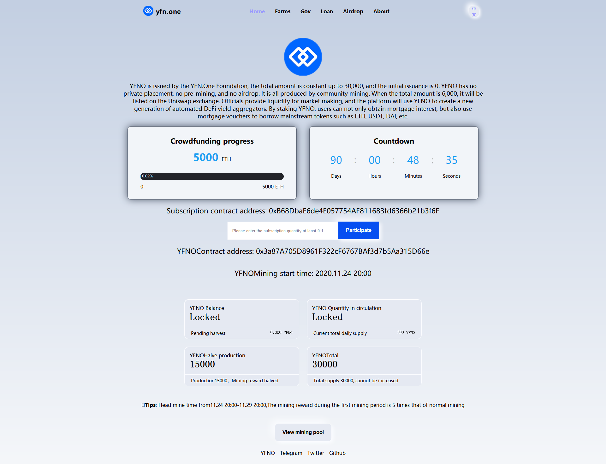Toggle YFNO Balance locked state

tap(205, 317)
